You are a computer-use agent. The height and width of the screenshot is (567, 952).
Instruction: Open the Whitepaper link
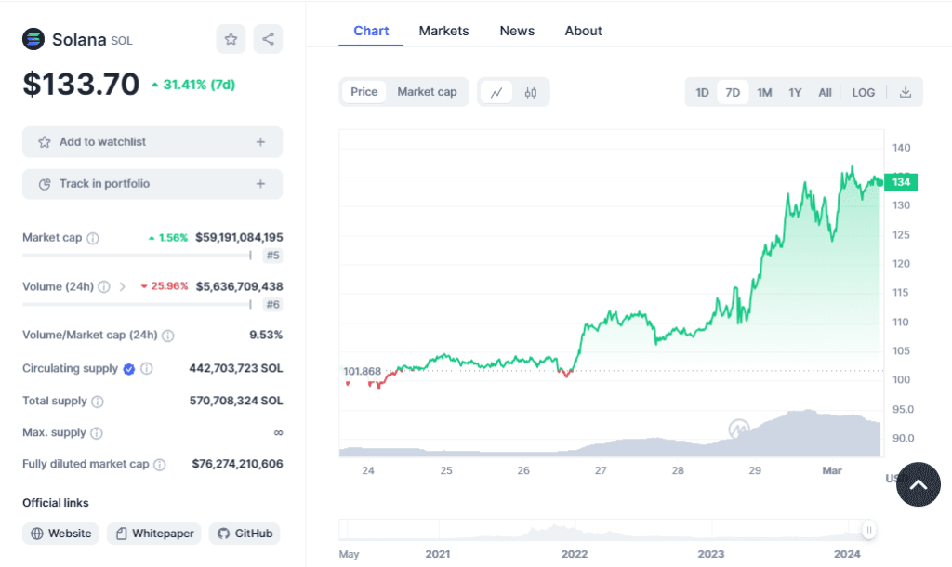point(154,534)
